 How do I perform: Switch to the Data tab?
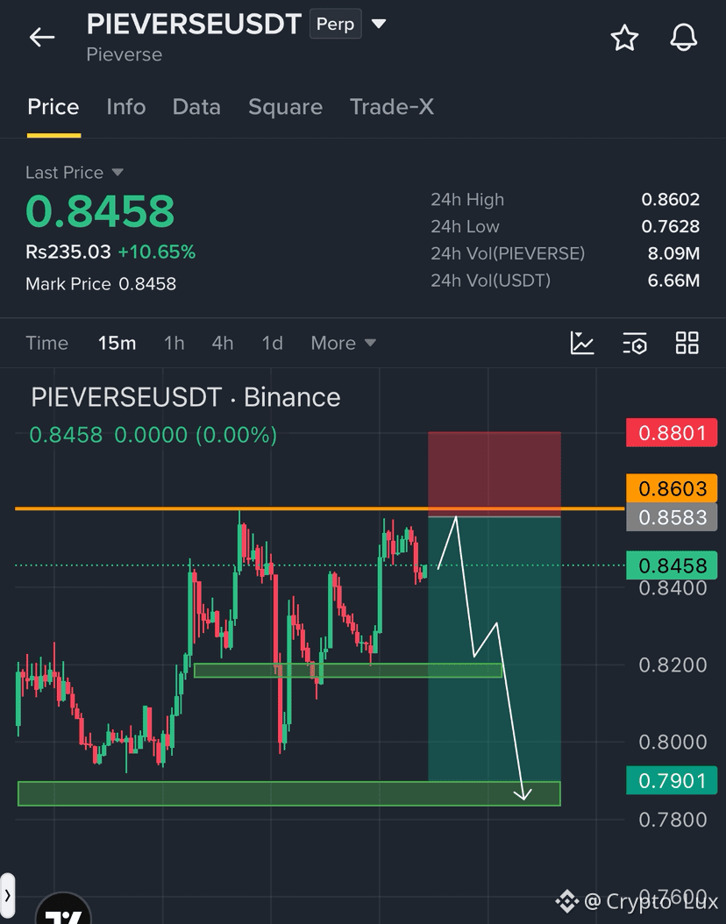click(196, 107)
